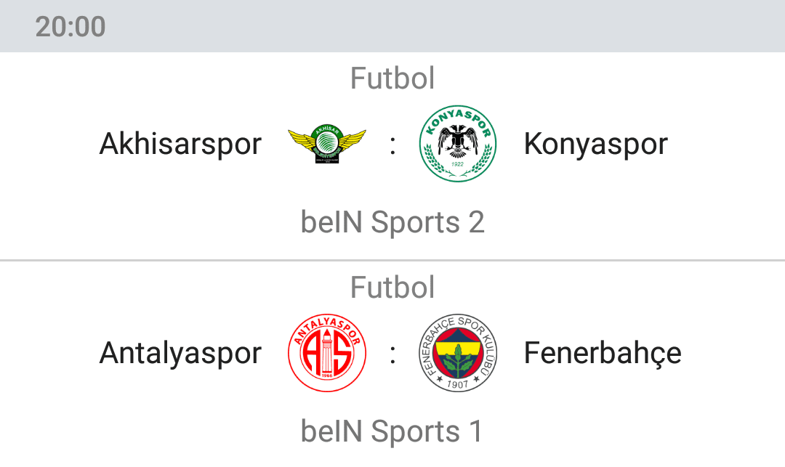This screenshot has height=467, width=785.
Task: Tap the 20:00 time header
Action: [x=70, y=26]
